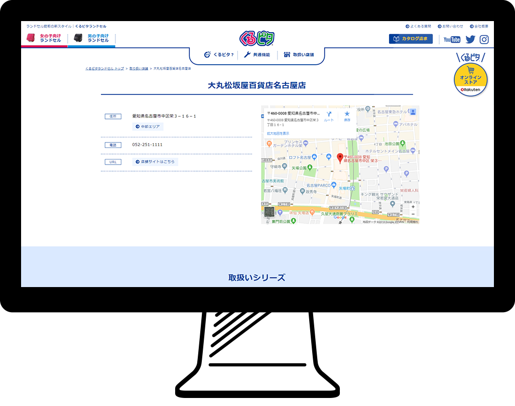Click phone number 052-251-1111
Viewport: 515px width, 406px height.
click(147, 145)
